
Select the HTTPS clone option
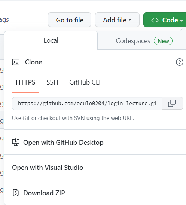pos(25,82)
